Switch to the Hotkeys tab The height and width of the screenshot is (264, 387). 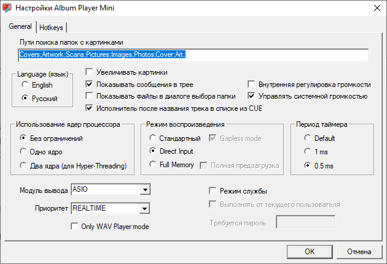[x=52, y=28]
